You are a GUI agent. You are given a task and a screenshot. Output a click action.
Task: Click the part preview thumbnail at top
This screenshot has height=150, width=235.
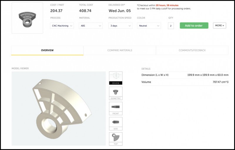tap(27, 18)
